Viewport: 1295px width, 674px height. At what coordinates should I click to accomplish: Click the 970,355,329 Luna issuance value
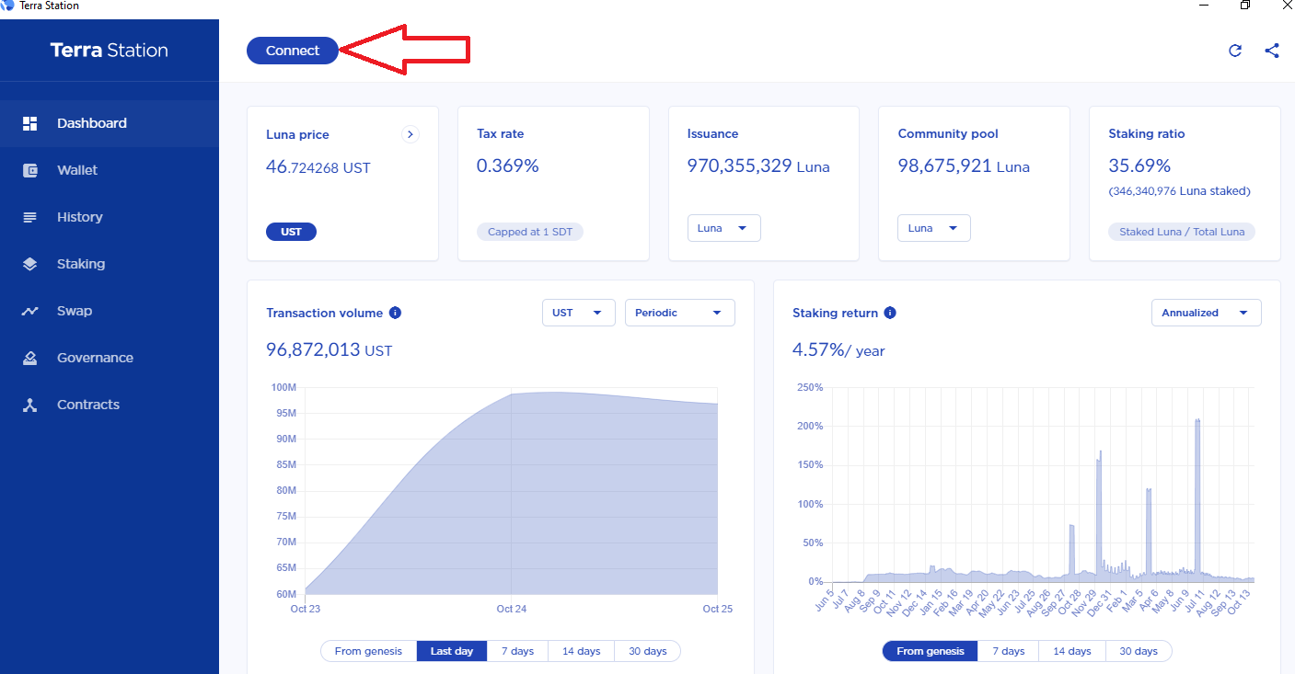click(x=758, y=166)
